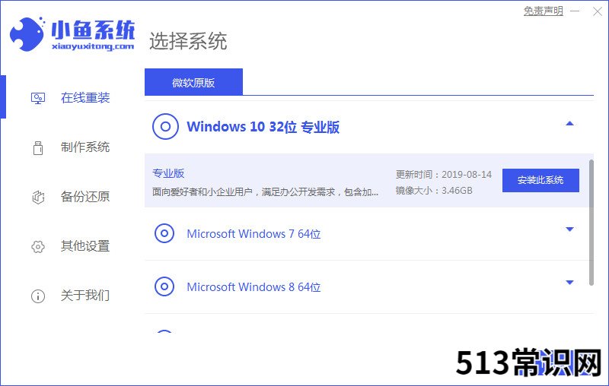Click the 备份还原 backup icon
Screen dimensions: 609x386
pyautogui.click(x=38, y=197)
